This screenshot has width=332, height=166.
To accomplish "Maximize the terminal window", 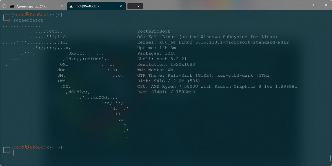I will point(315,5).
